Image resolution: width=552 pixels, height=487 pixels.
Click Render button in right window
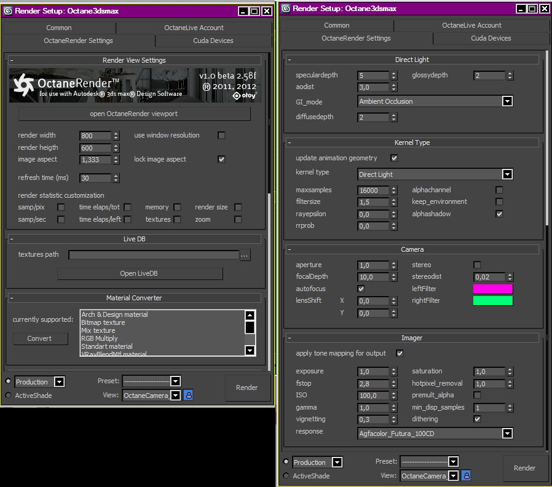click(525, 468)
